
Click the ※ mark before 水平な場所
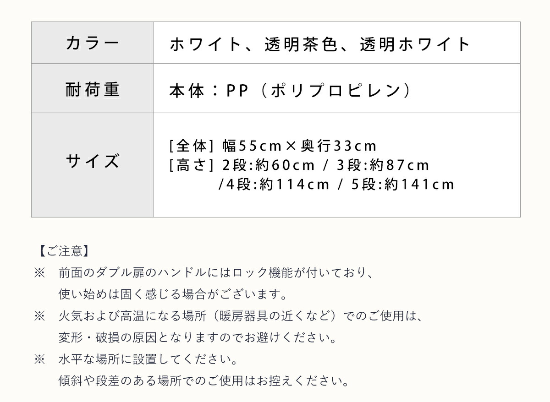pyautogui.click(x=39, y=359)
